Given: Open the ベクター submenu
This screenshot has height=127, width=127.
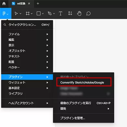Looking at the screenshot, I should point(27,67).
